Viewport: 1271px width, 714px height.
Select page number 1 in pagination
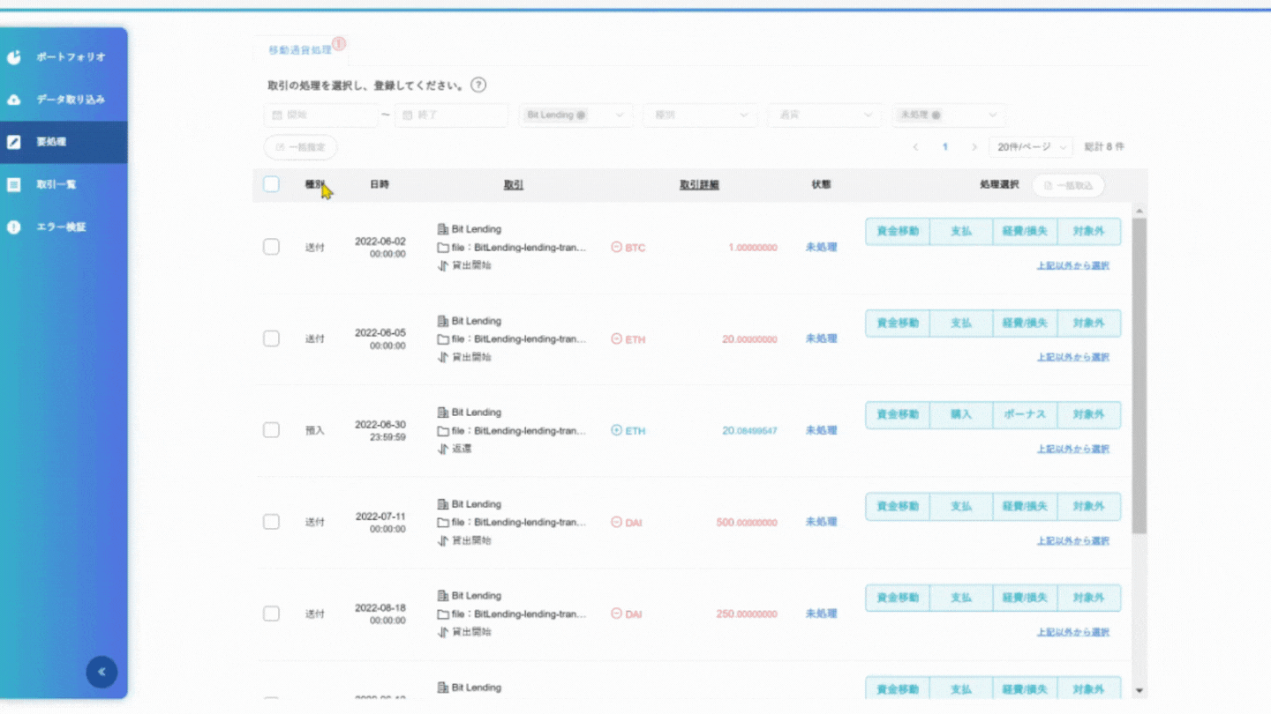click(x=944, y=147)
